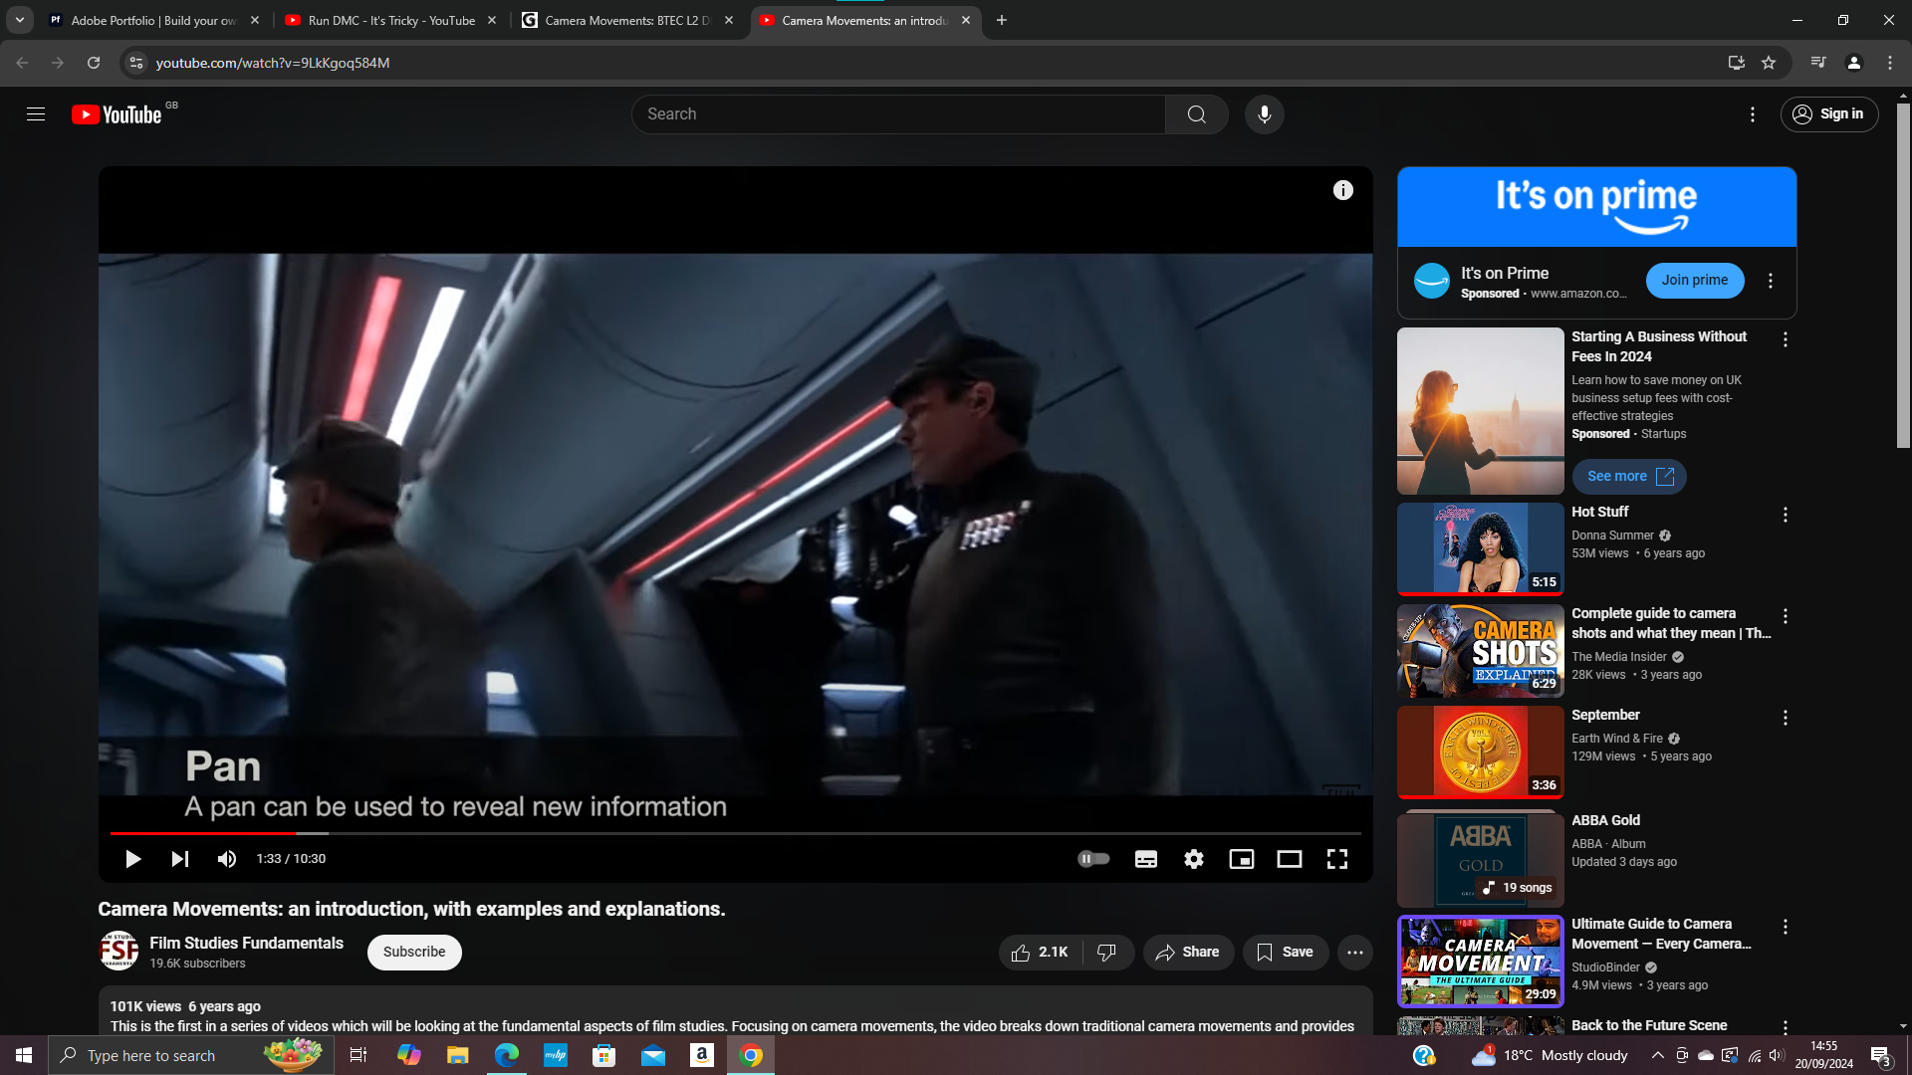Go back to the previous page
Image resolution: width=1912 pixels, height=1075 pixels.
pos(22,63)
